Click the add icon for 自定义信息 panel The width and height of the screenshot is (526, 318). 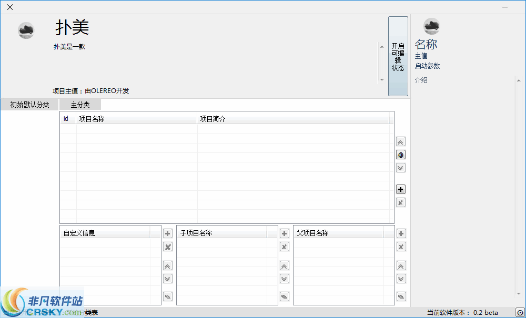pyautogui.click(x=167, y=233)
